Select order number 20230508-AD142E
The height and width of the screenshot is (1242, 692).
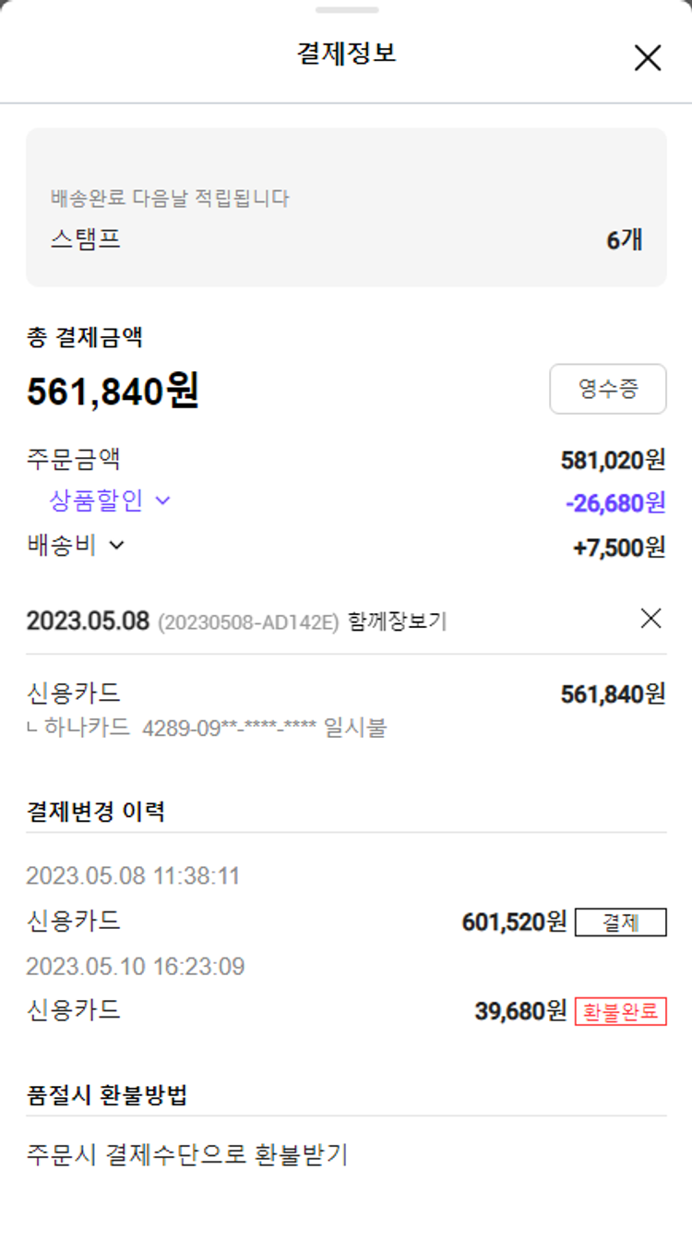pos(249,622)
